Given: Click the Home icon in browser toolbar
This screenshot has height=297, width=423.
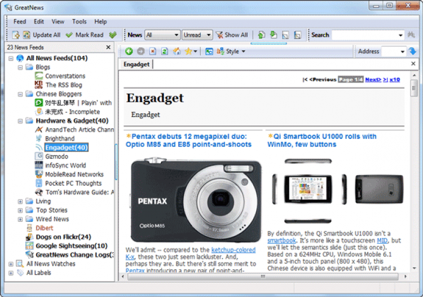Looking at the screenshot, I should (177, 51).
